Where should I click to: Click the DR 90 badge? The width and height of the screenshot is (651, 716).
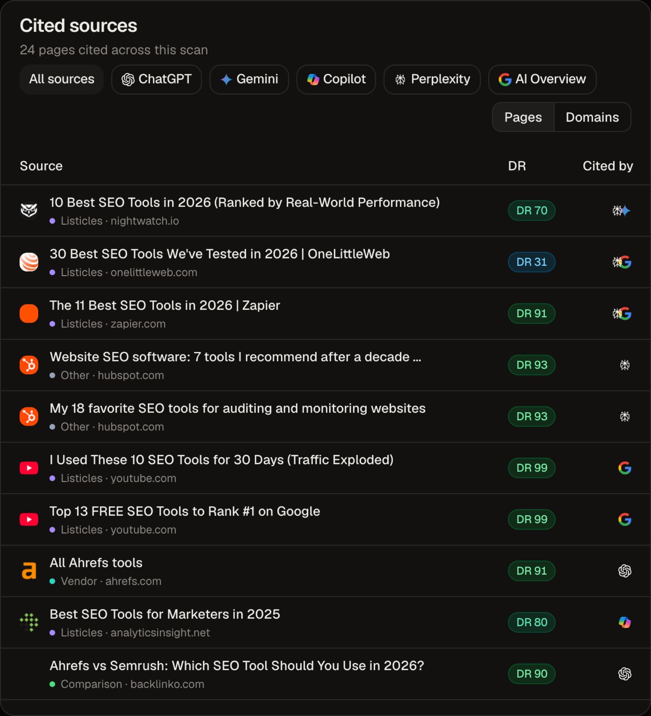coord(531,674)
